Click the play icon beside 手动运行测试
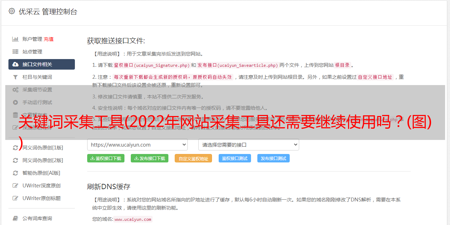Screen dimensions: 450x225 15,102
